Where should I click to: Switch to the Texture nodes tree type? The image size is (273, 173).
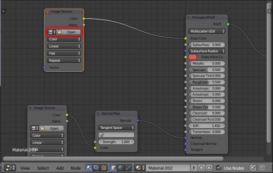[104, 168]
